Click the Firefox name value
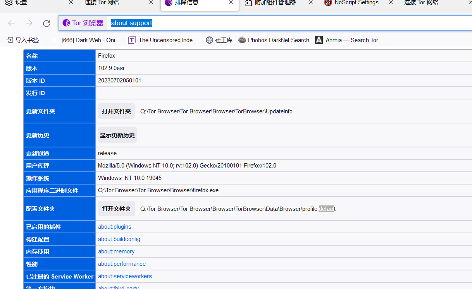The image size is (472, 289). pyautogui.click(x=107, y=56)
